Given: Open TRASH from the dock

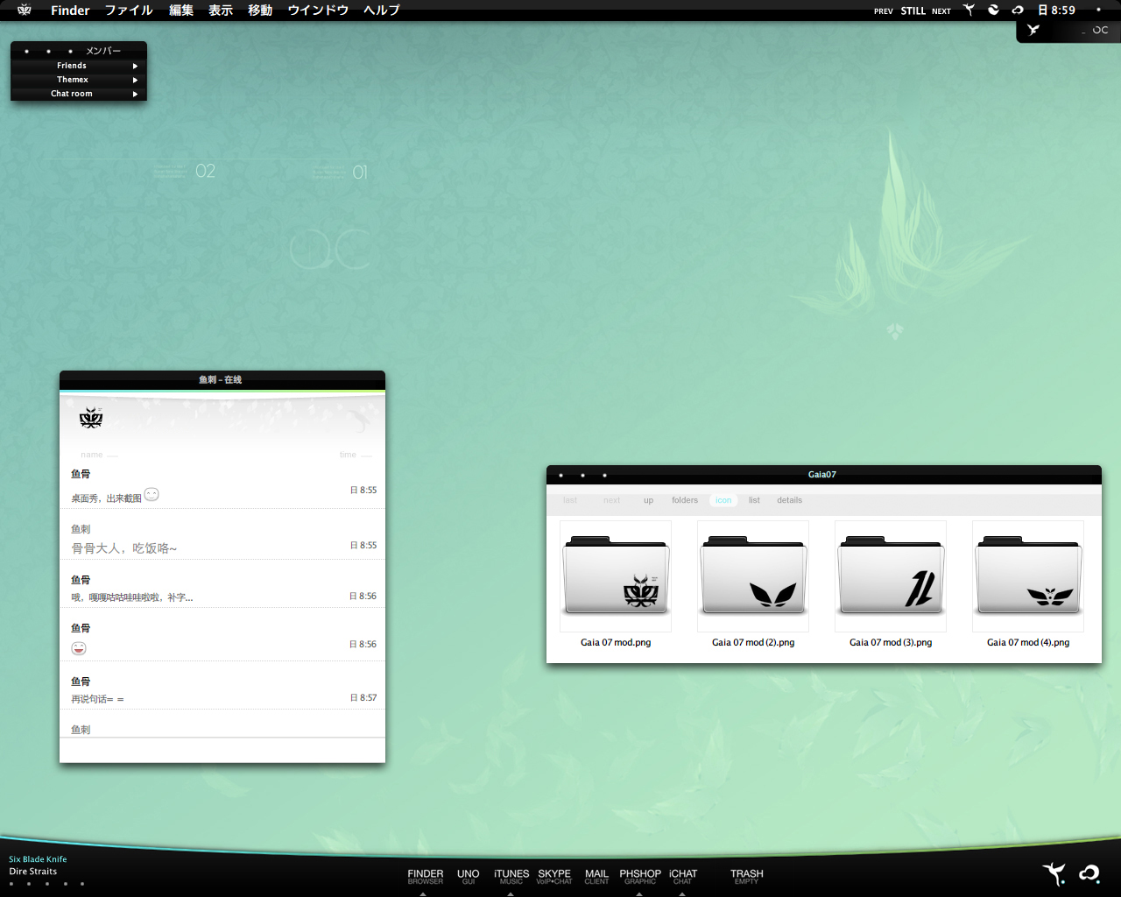Looking at the screenshot, I should point(747,876).
